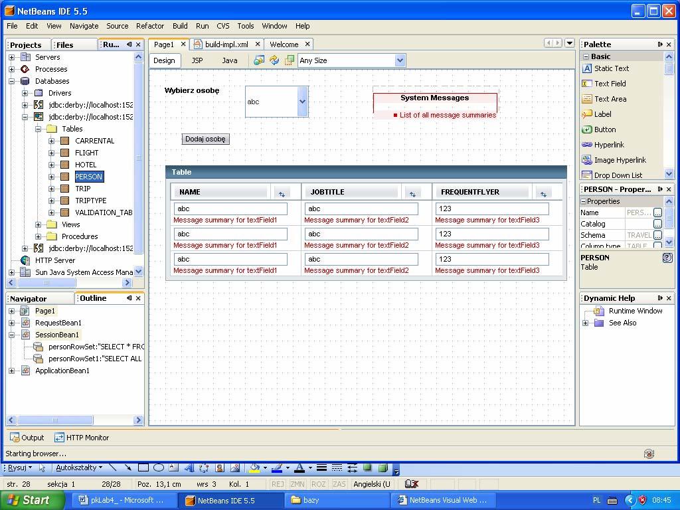Click the FREQUENTFLYER column sort icon
Viewport: 680px width, 510px height.
[x=543, y=194]
